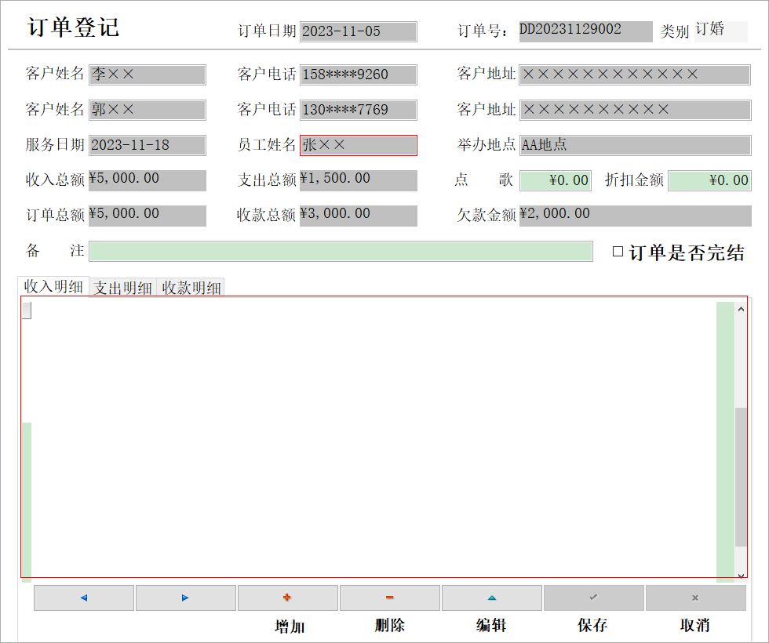The height and width of the screenshot is (643, 769).
Task: Click the 员工姓名 field 张××
Action: pyautogui.click(x=359, y=145)
